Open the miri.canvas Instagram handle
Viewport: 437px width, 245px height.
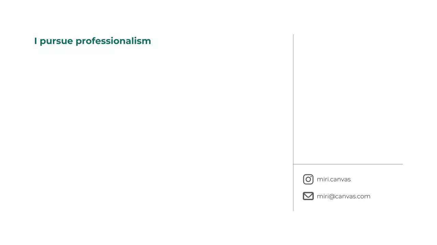[334, 179]
